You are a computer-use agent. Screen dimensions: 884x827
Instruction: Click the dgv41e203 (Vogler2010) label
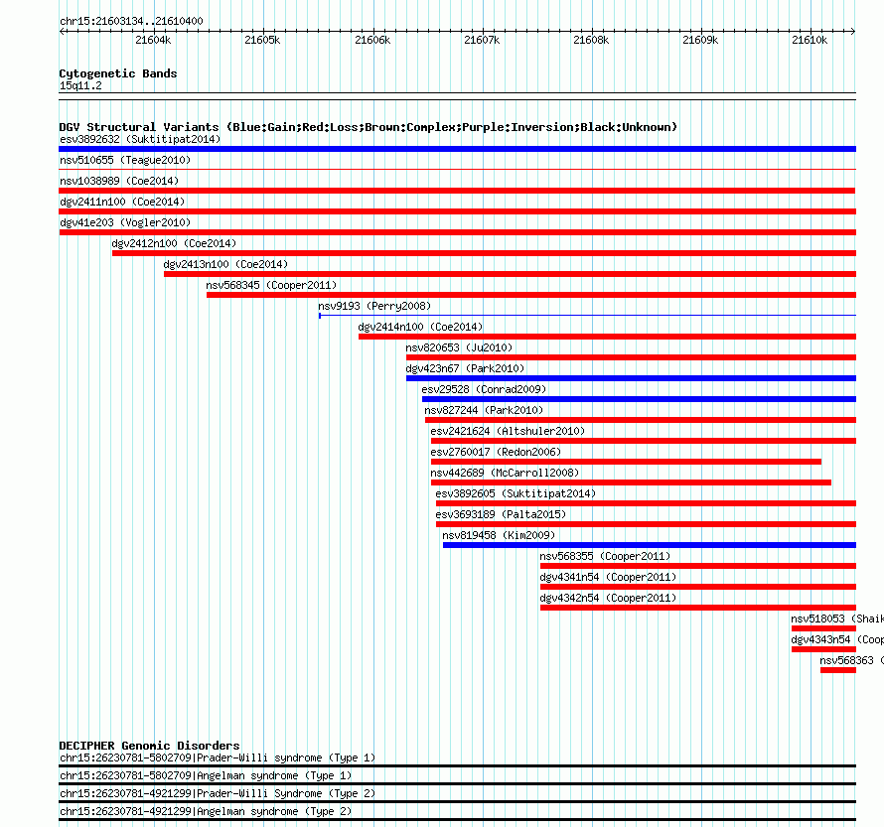[x=125, y=222]
